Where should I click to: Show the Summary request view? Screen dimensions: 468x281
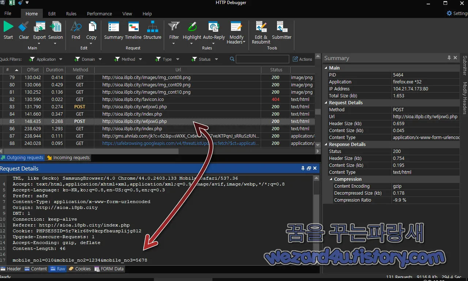pyautogui.click(x=114, y=30)
